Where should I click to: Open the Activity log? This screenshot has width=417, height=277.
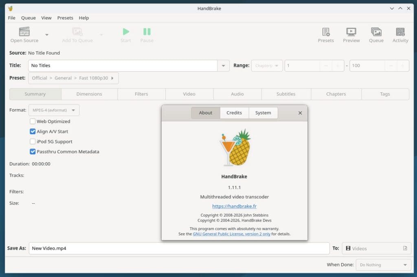point(400,34)
